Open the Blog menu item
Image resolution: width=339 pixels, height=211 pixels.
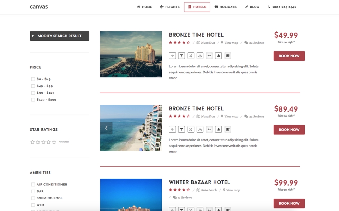(252, 7)
